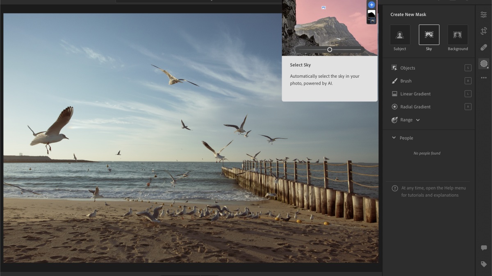Open the Edit sliders panel
The image size is (492, 276).
click(484, 15)
